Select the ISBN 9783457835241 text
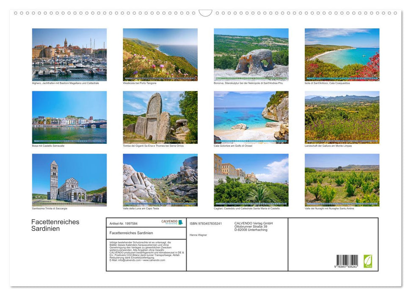This screenshot has width=411, height=296. [205, 223]
